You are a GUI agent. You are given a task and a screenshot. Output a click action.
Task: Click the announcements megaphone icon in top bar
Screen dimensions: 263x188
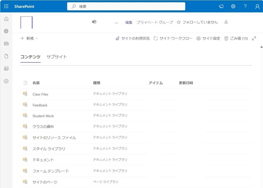coord(221,6)
